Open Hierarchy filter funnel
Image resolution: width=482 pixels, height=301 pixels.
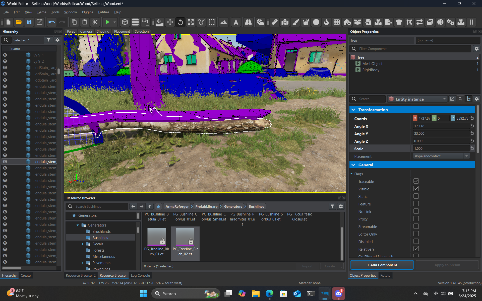point(49,40)
